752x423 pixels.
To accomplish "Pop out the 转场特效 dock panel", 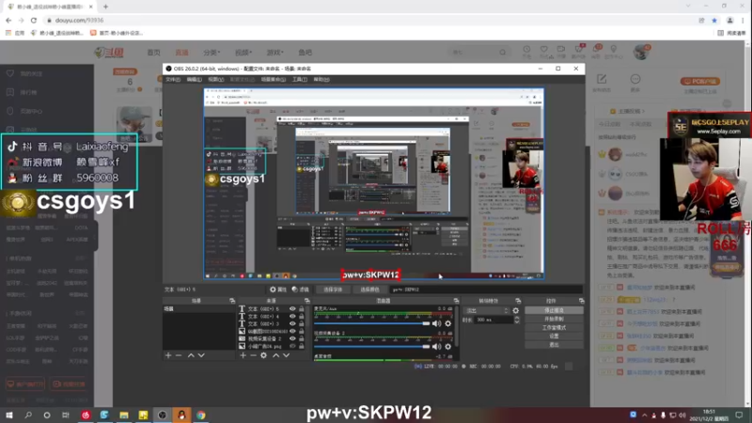I will (x=518, y=301).
